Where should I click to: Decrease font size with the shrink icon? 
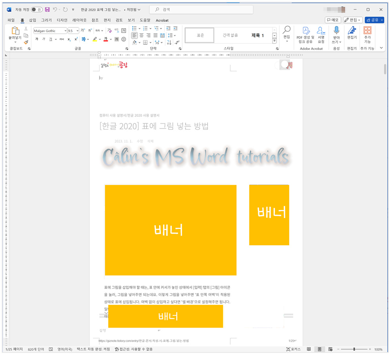90,31
